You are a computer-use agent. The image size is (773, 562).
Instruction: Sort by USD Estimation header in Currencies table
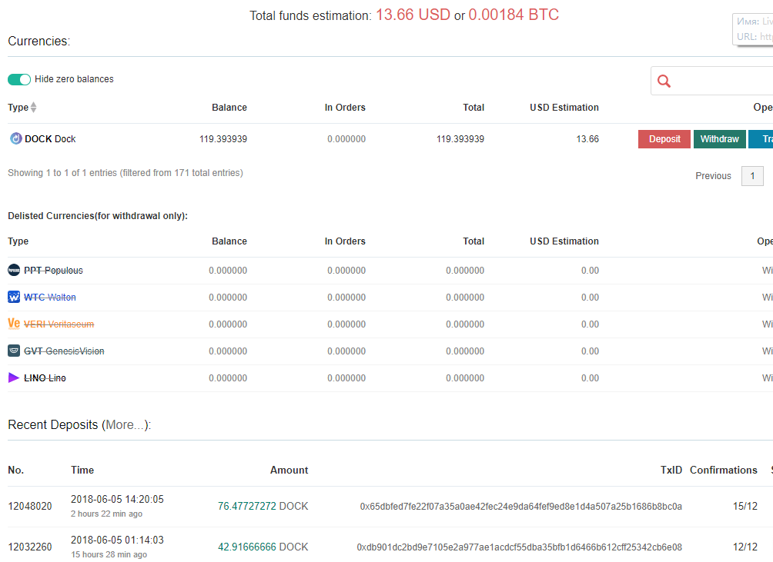[564, 108]
